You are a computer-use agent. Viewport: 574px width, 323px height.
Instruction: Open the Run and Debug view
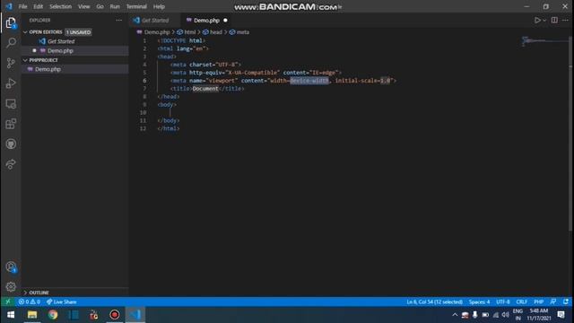(11, 83)
